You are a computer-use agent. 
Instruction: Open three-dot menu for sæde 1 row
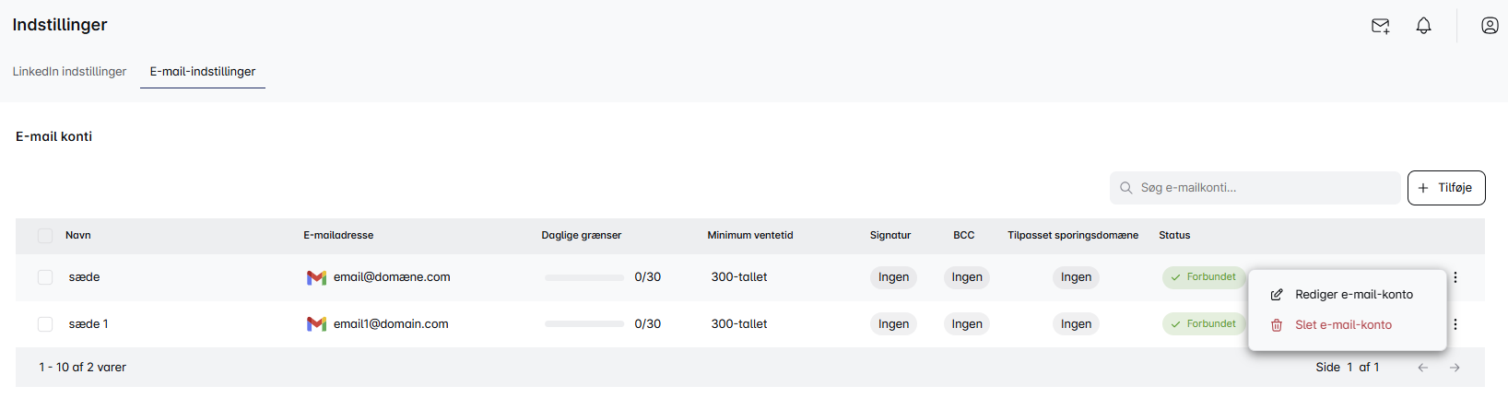pos(1455,324)
